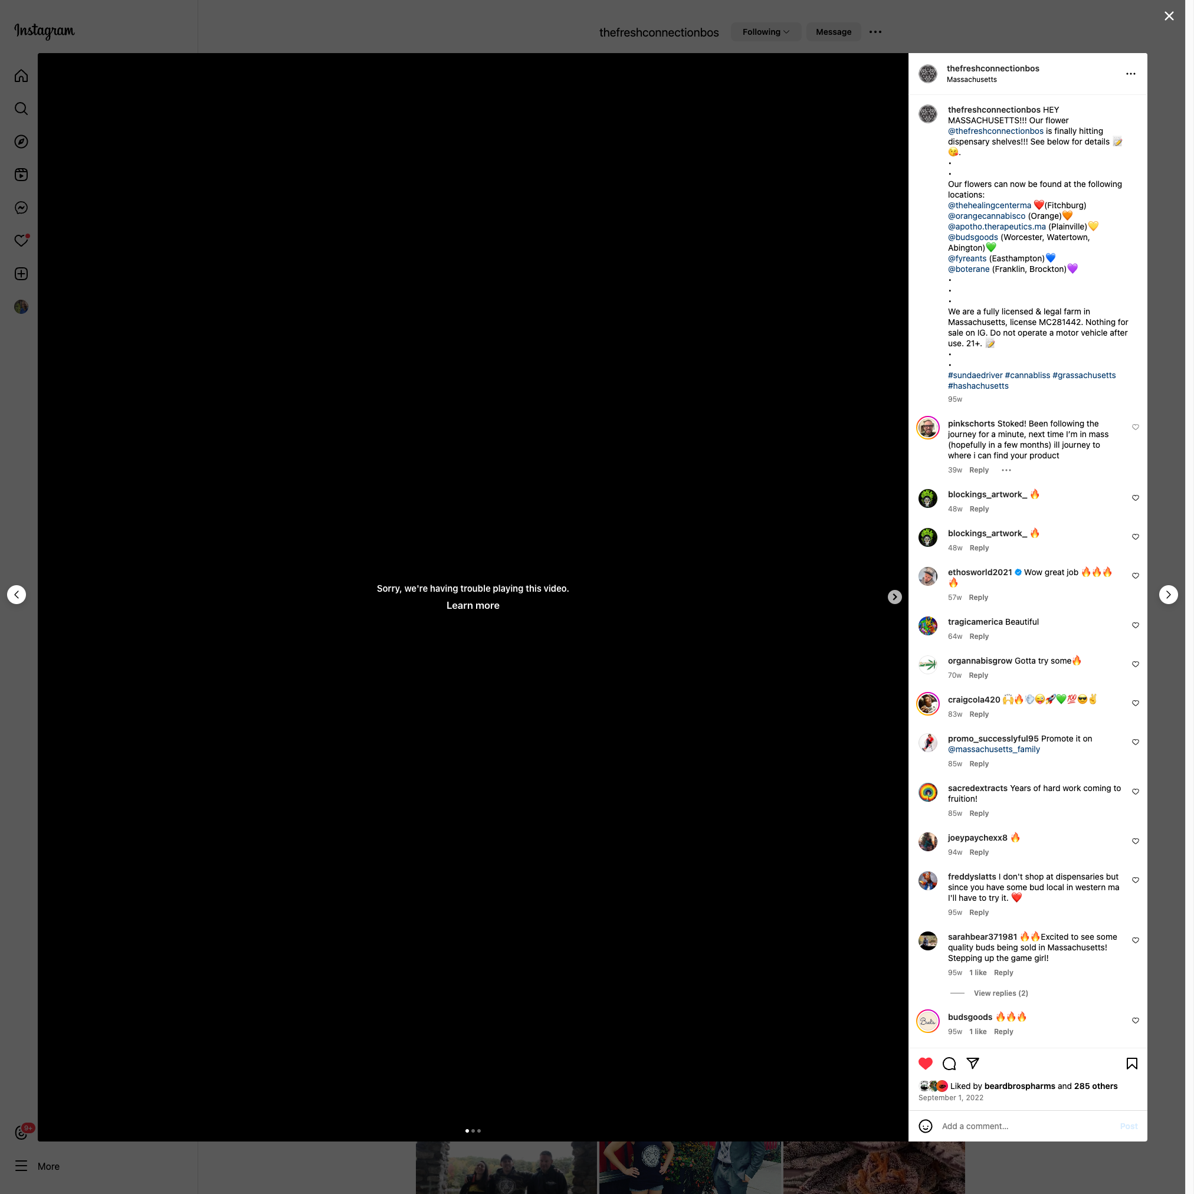Image resolution: width=1194 pixels, height=1194 pixels.
Task: Open Messenger from sidebar
Action: pyautogui.click(x=21, y=208)
